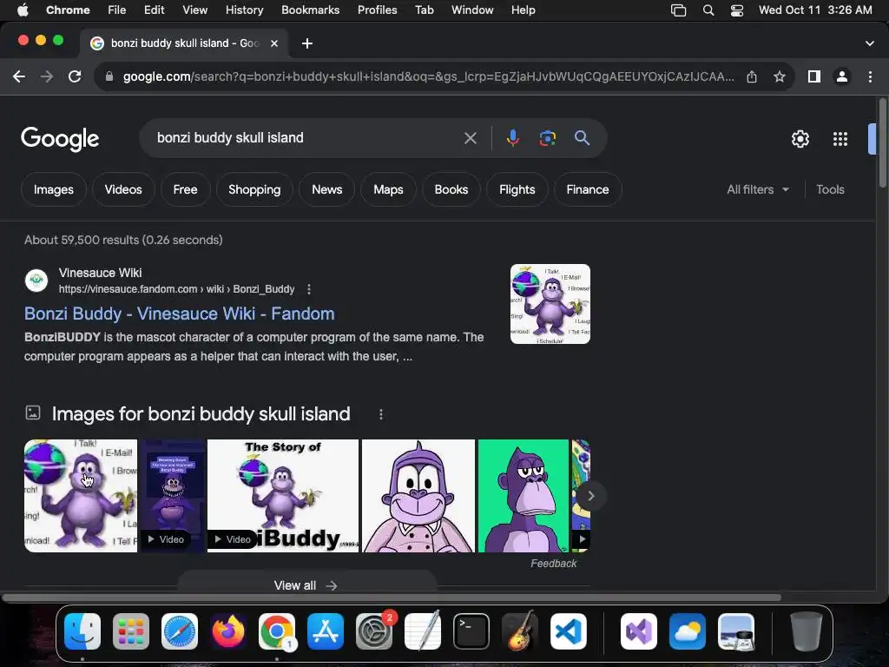The height and width of the screenshot is (667, 889).
Task: Open more options for Vinesauce Wiki result
Action: (309, 289)
